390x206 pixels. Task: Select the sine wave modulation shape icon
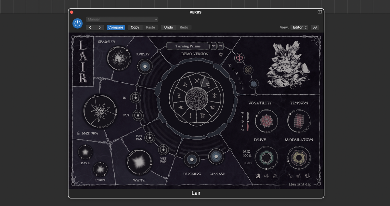(290, 176)
